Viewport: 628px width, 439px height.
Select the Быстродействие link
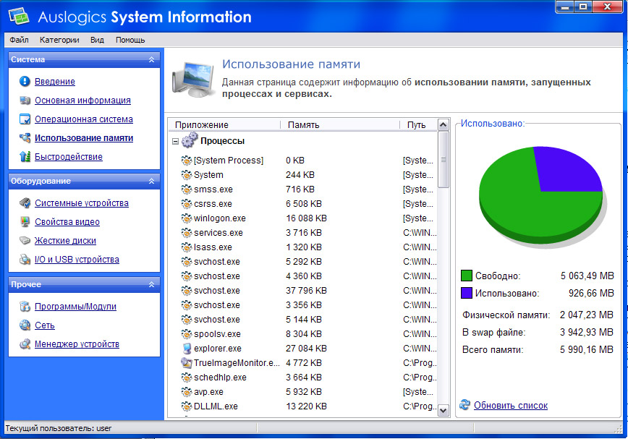coord(69,157)
